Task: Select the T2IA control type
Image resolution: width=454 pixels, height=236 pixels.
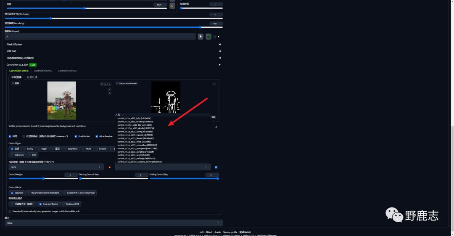Action: (32, 155)
